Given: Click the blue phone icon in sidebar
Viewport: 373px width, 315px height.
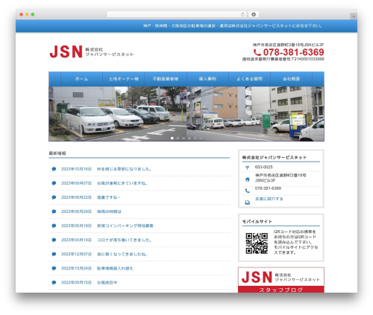Looking at the screenshot, I should pos(247,191).
